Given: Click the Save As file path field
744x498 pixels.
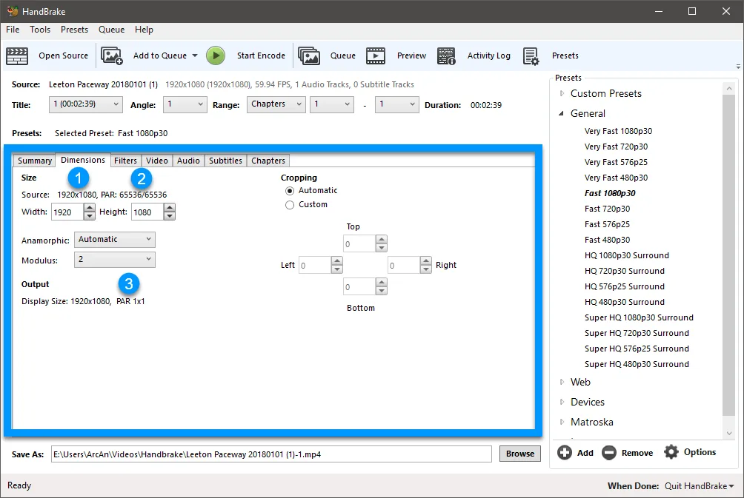Looking at the screenshot, I should pos(271,454).
